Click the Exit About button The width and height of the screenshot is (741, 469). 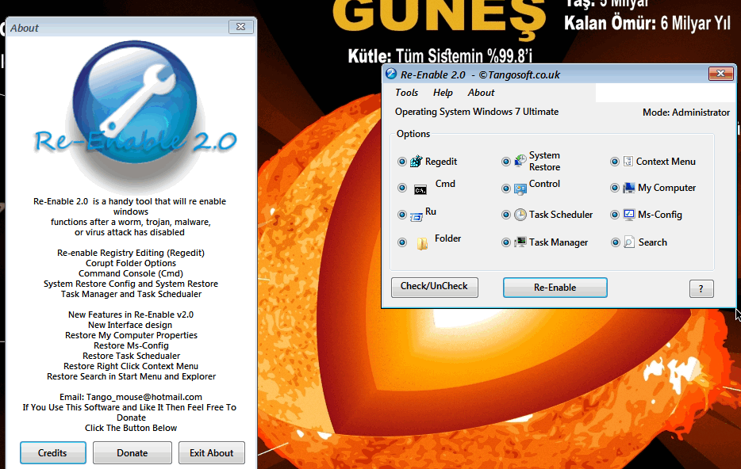click(x=212, y=453)
